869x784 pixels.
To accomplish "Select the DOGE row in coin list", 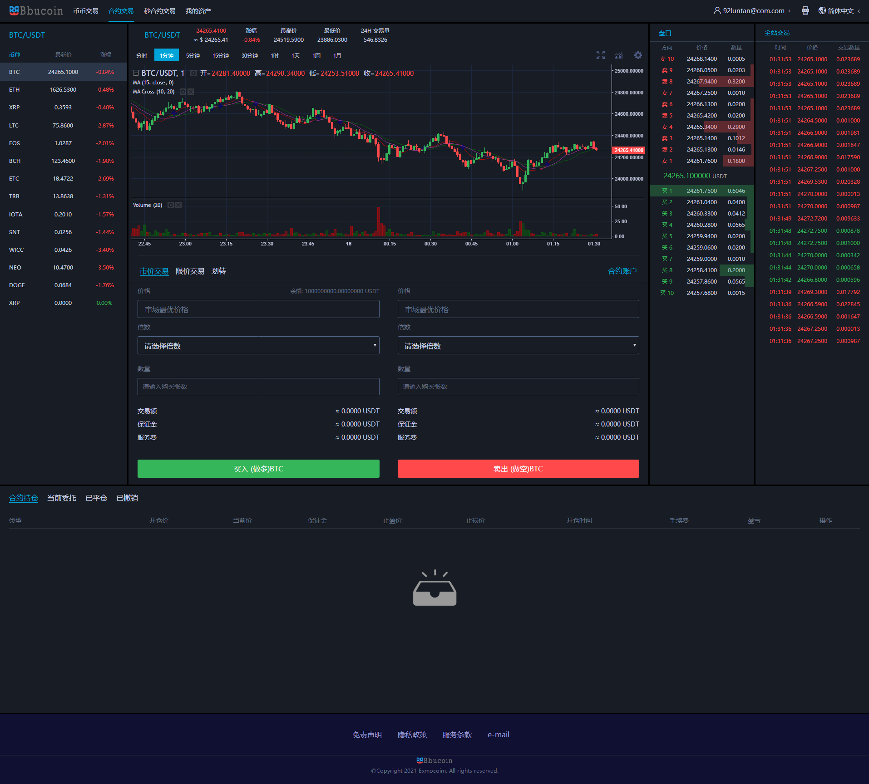I will 64,285.
